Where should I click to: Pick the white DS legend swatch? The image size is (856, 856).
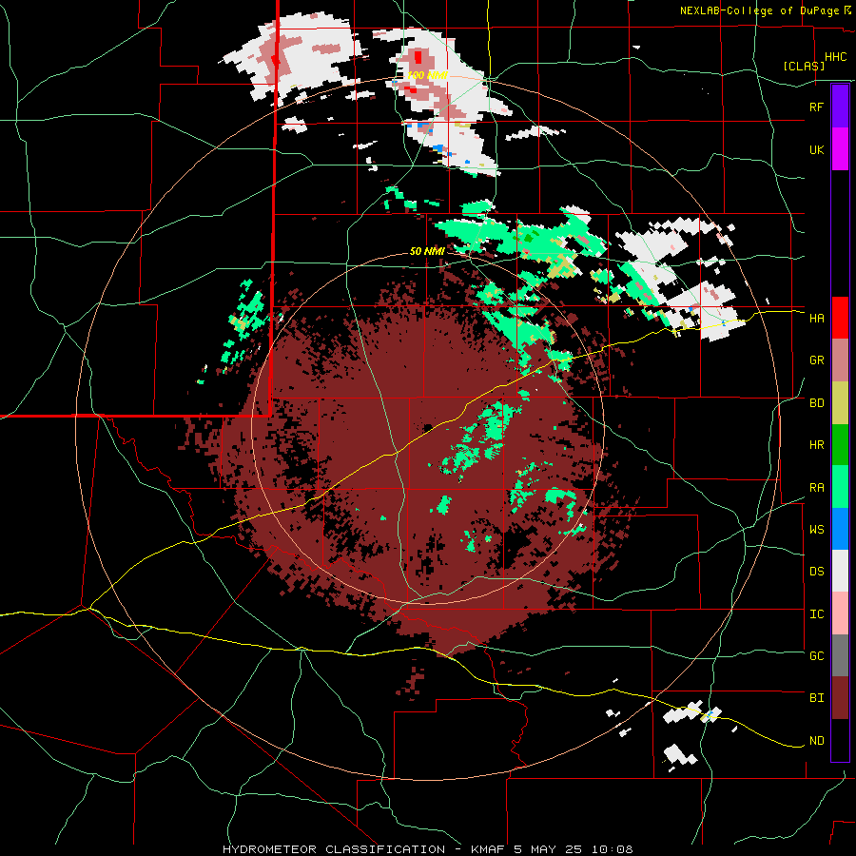[x=840, y=571]
